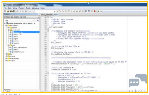Screen dimensions: 149x95
Task: Collapse the smartwatch folder
Action: pos(9,30)
